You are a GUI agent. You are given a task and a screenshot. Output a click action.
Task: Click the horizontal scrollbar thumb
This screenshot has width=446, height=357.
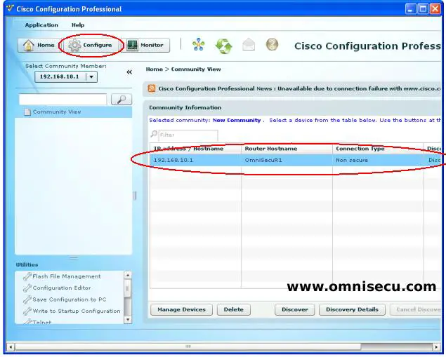tap(188, 346)
